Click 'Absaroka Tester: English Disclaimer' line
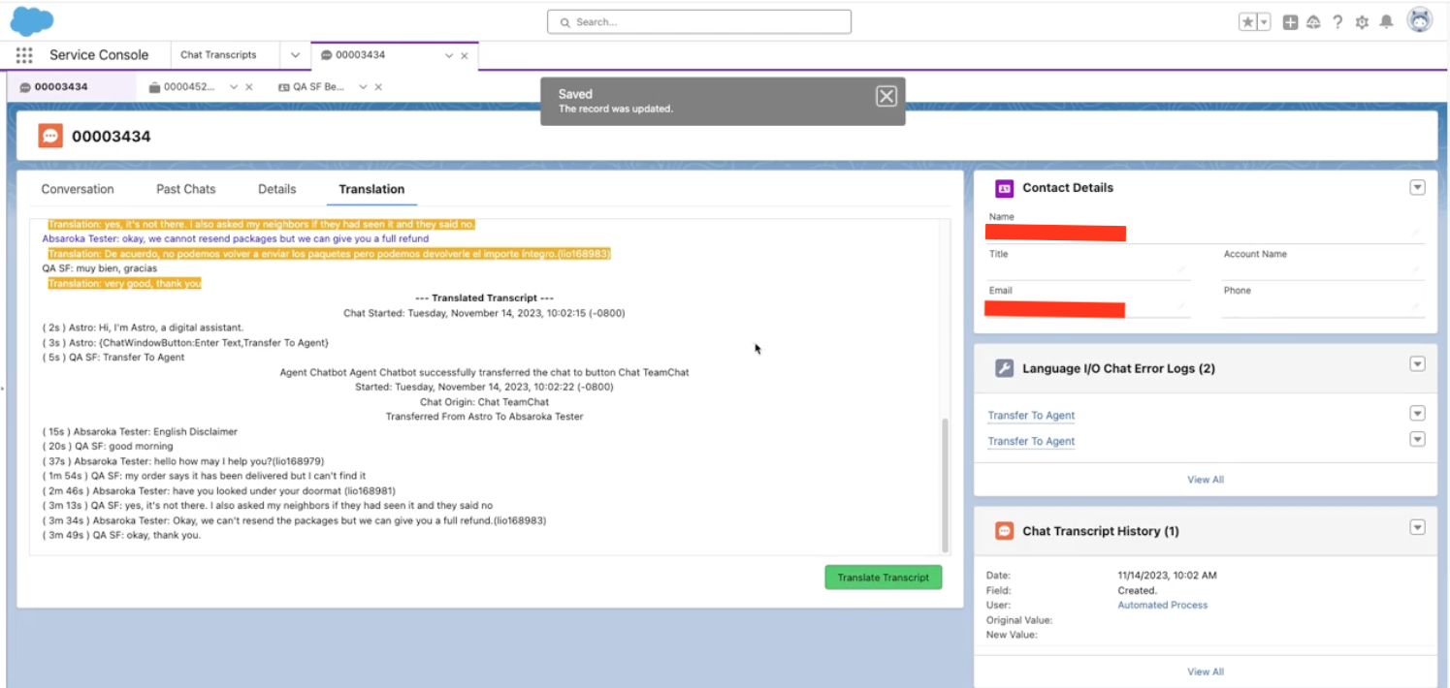This screenshot has width=1450, height=688. pos(140,431)
